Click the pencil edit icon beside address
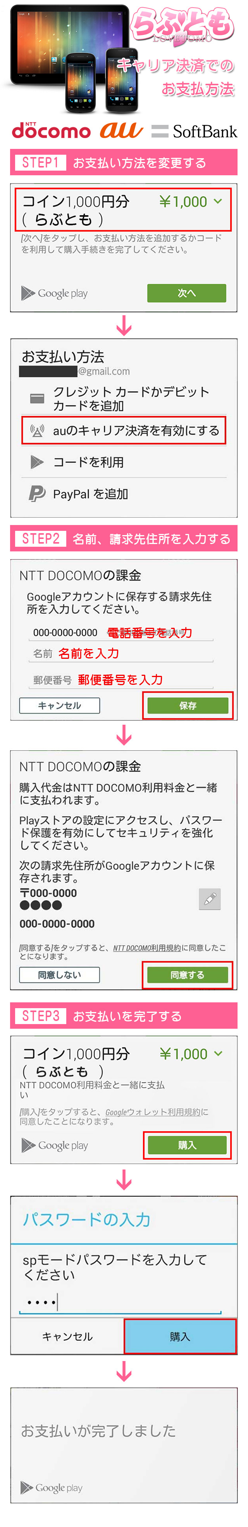The width and height of the screenshot is (248, 1527). (x=210, y=899)
